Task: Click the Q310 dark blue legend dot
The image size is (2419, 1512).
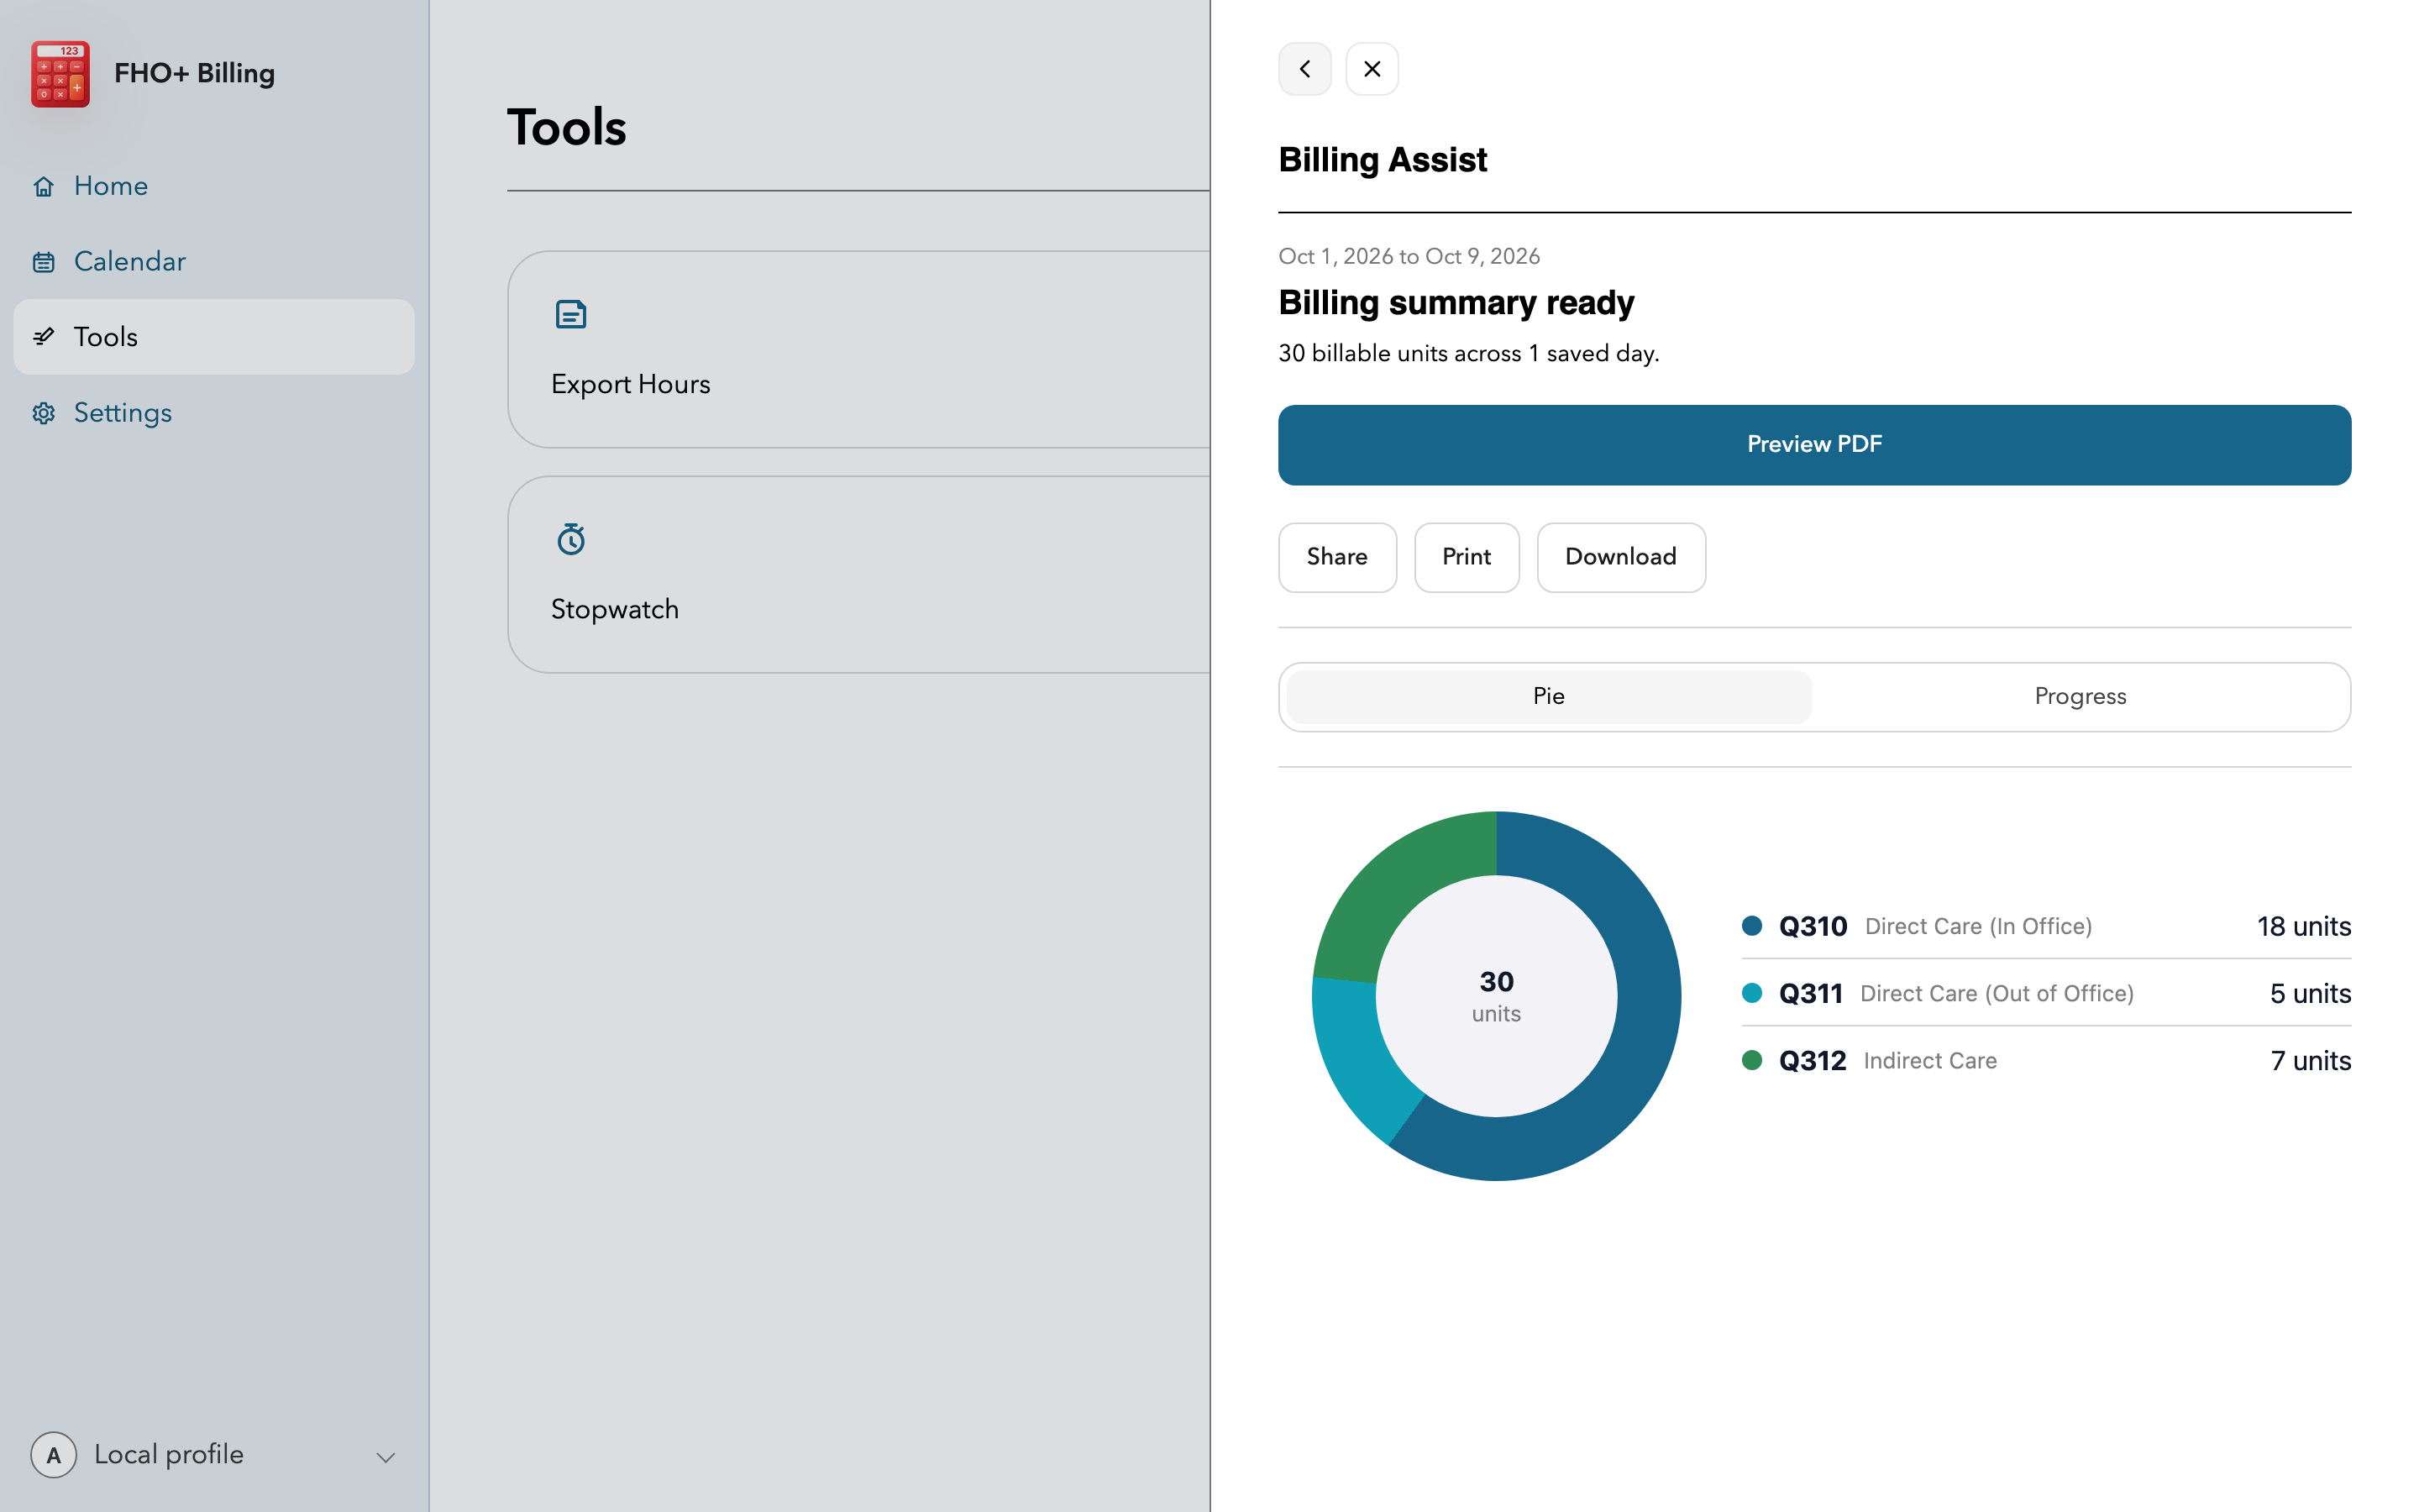Action: point(1751,925)
